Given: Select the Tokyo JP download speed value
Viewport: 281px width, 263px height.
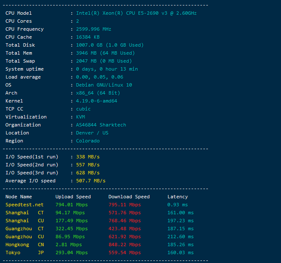Looking at the screenshot, I should (x=125, y=252).
